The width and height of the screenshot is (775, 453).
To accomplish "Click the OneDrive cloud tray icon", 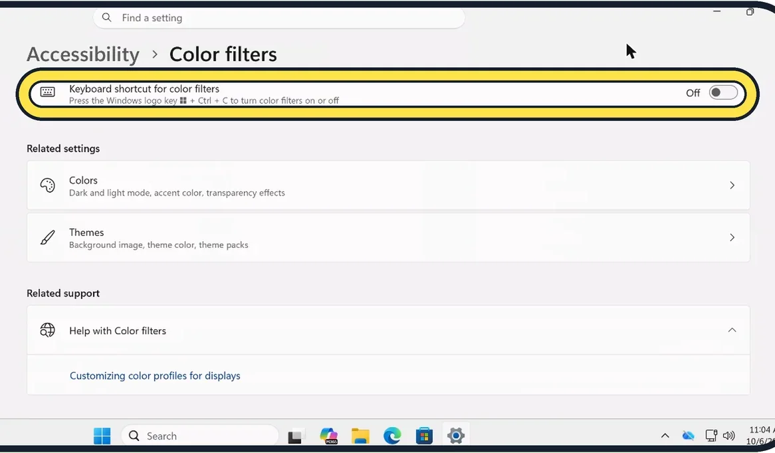I will coord(688,435).
